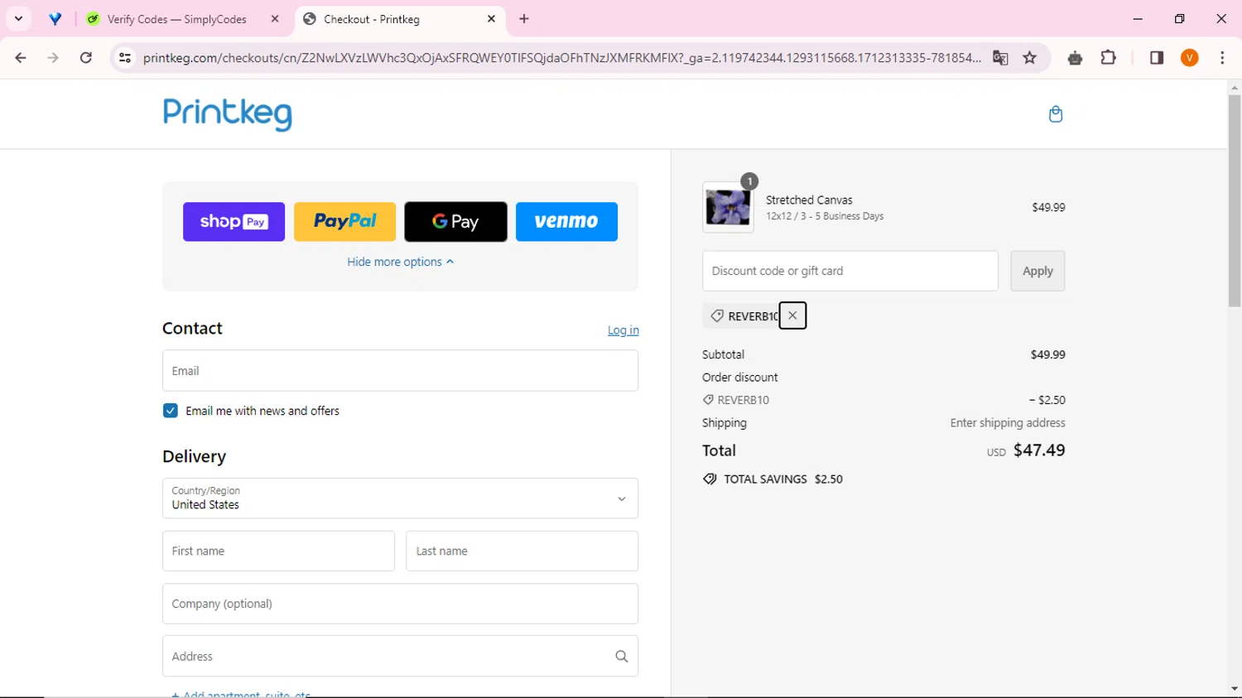Open a new browser tab
This screenshot has width=1242, height=698.
[524, 18]
